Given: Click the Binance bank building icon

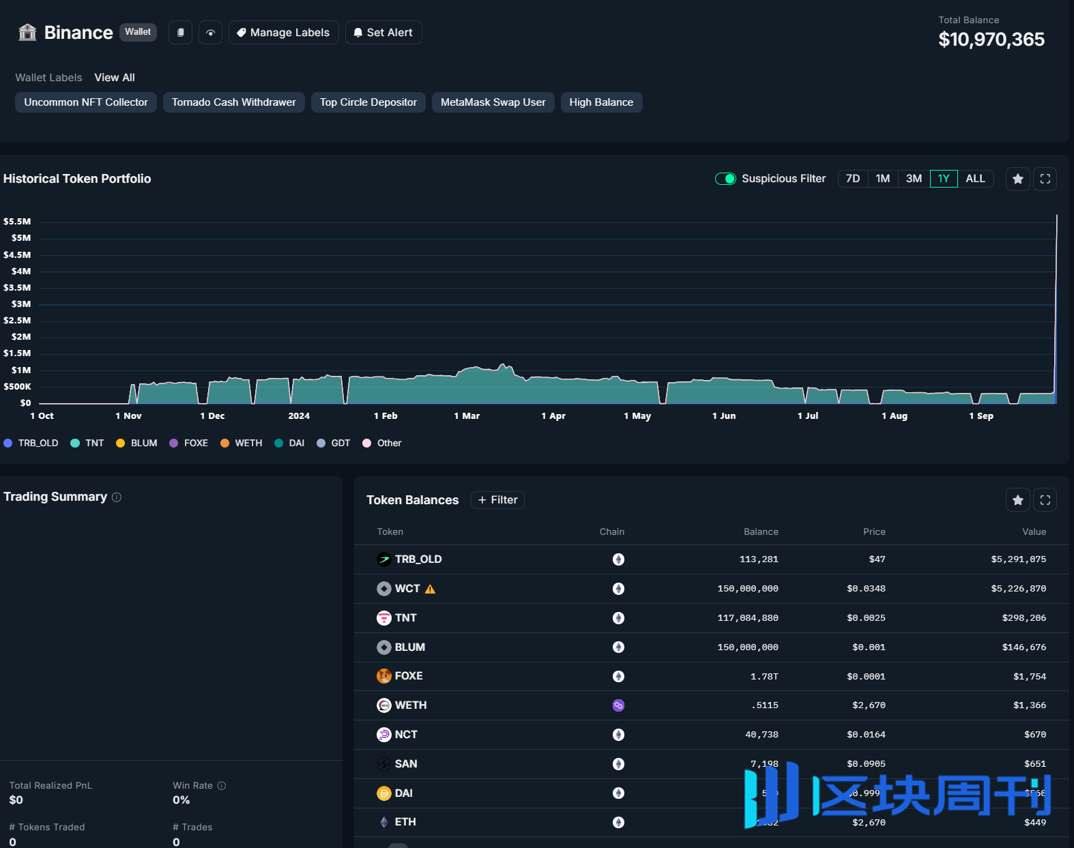Looking at the screenshot, I should [27, 32].
